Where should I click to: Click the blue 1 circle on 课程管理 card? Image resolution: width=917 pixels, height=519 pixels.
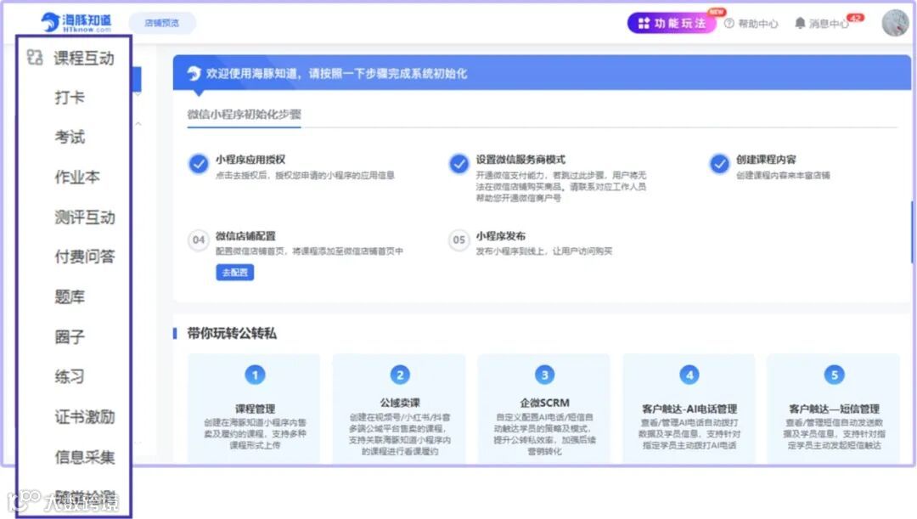coord(254,375)
